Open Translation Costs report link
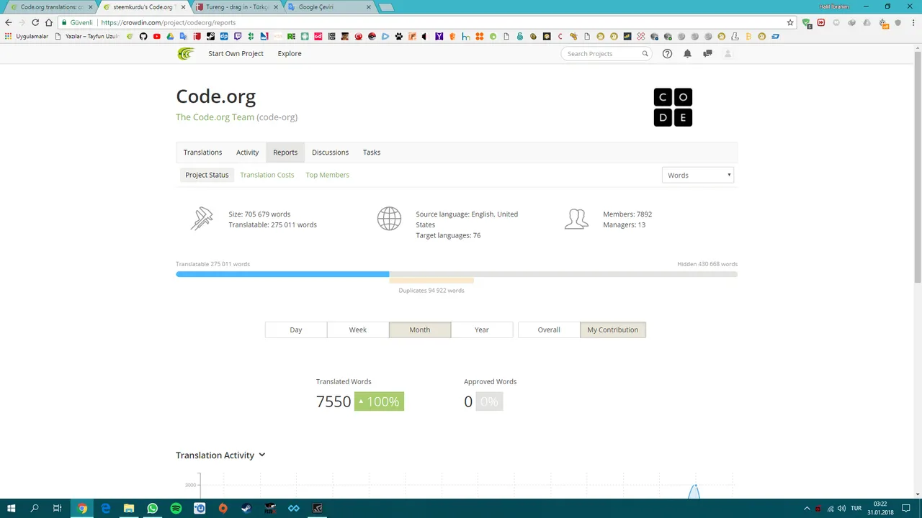The image size is (922, 518). pyautogui.click(x=267, y=175)
